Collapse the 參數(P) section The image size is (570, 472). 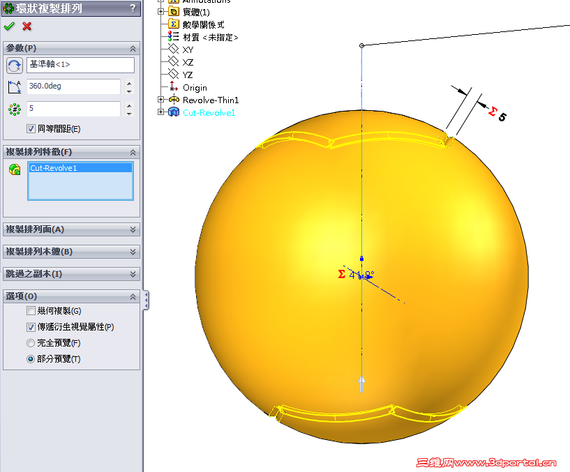pos(133,48)
